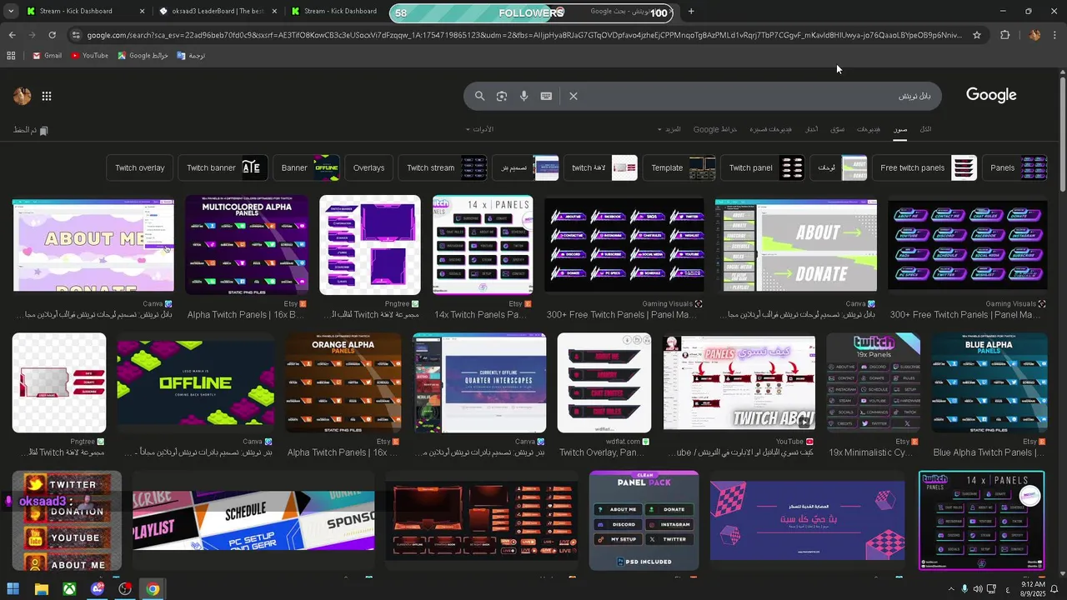This screenshot has width=1067, height=600.
Task: Go back using the browser back arrow
Action: 12,35
